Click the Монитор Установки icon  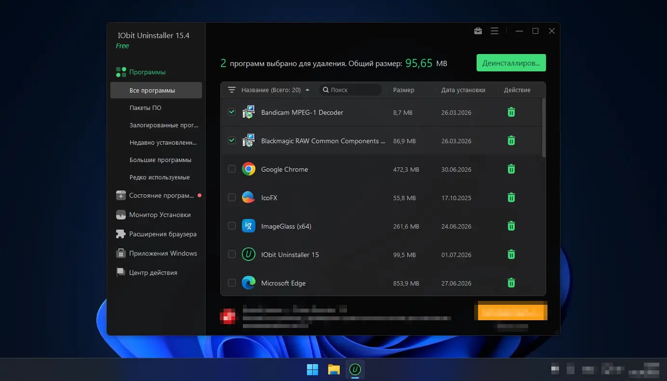pos(121,215)
